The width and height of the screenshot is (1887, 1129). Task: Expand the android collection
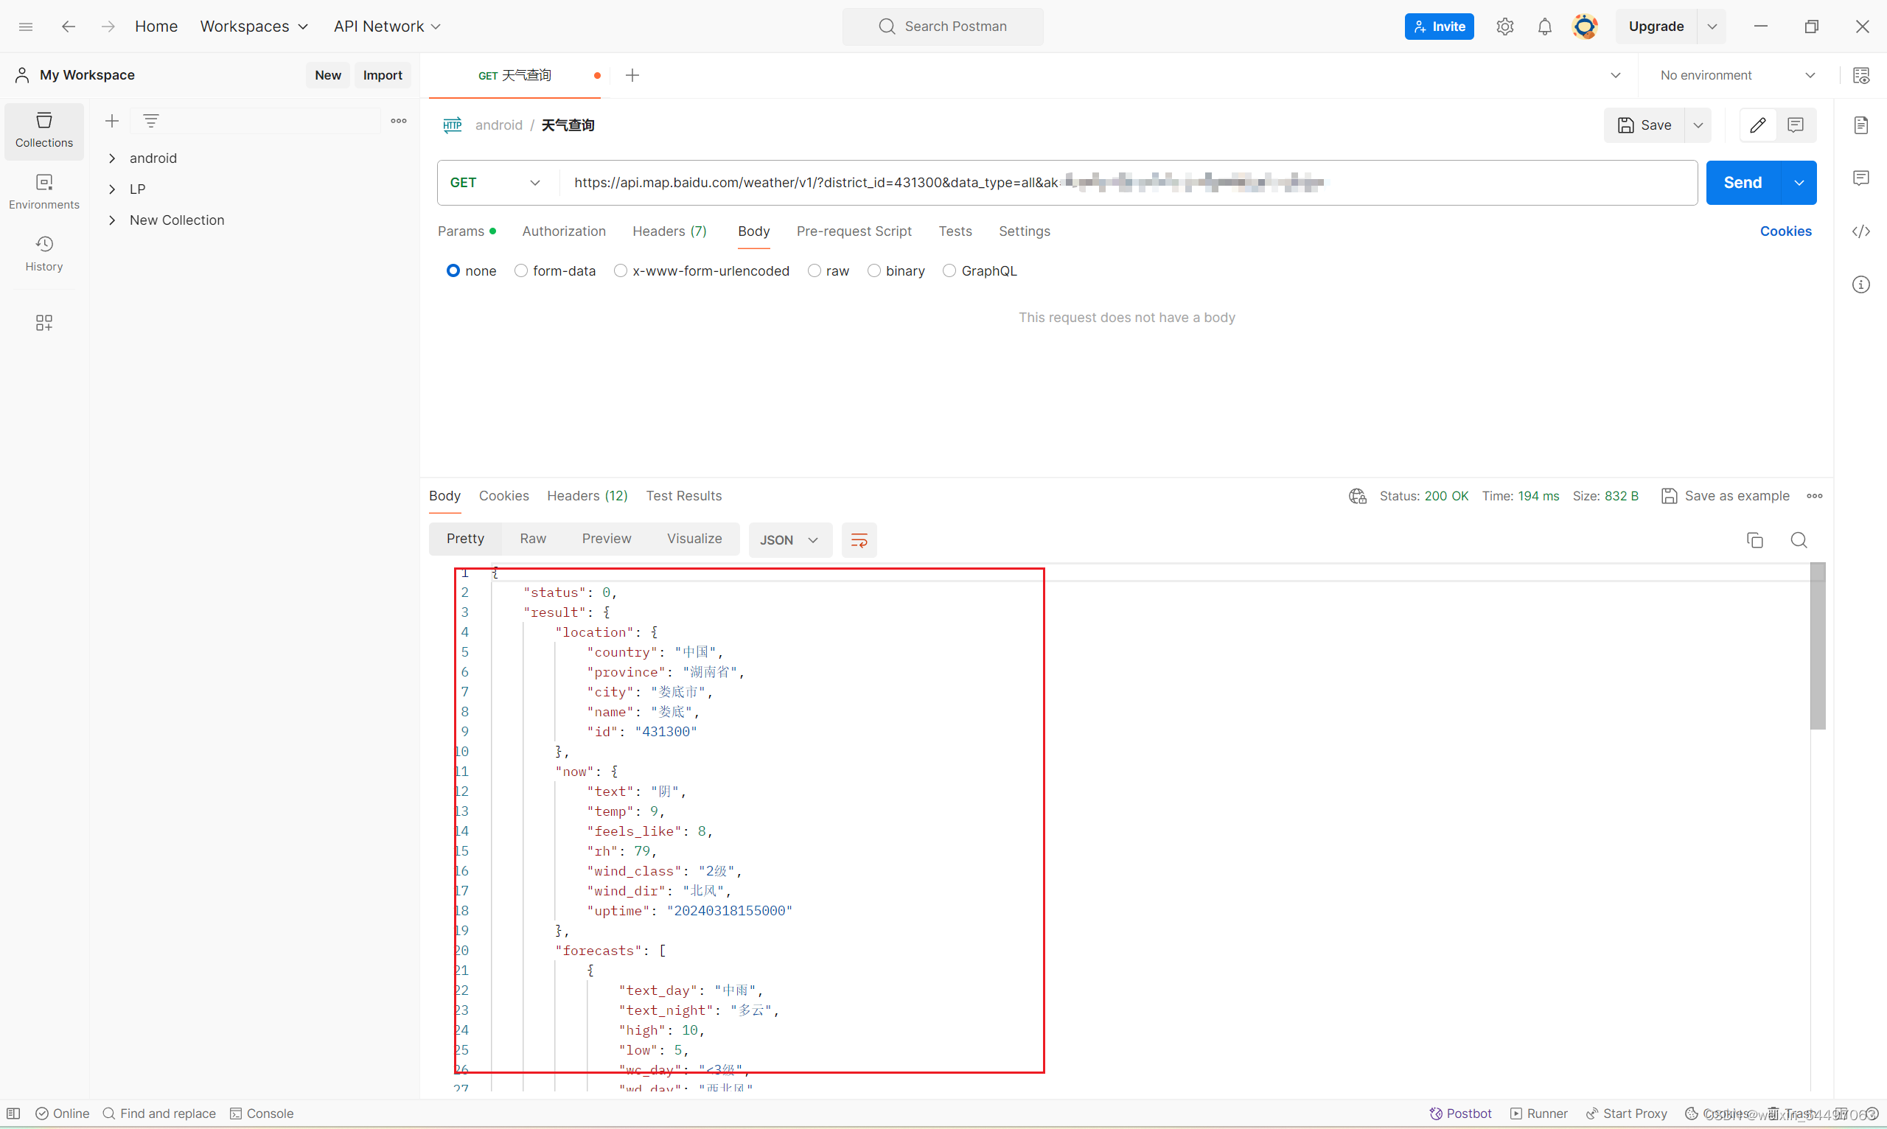point(112,158)
